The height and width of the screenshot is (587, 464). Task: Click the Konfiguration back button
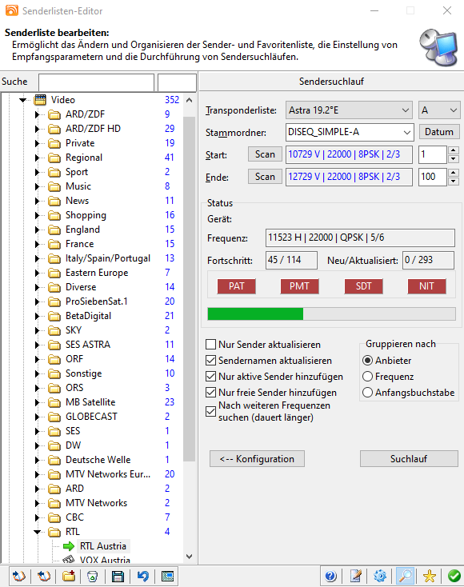tap(257, 458)
